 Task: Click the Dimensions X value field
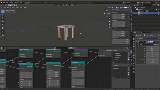pos(121,39)
